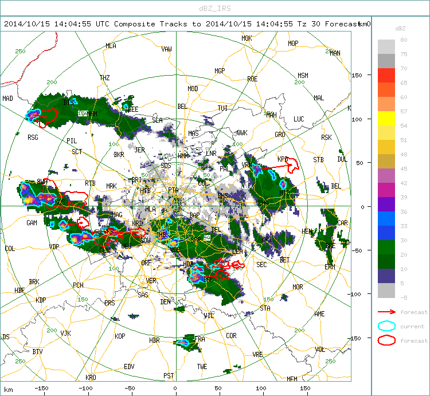Click the MAD station label

[7, 98]
